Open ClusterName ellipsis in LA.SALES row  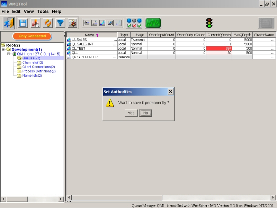(x=273, y=40)
